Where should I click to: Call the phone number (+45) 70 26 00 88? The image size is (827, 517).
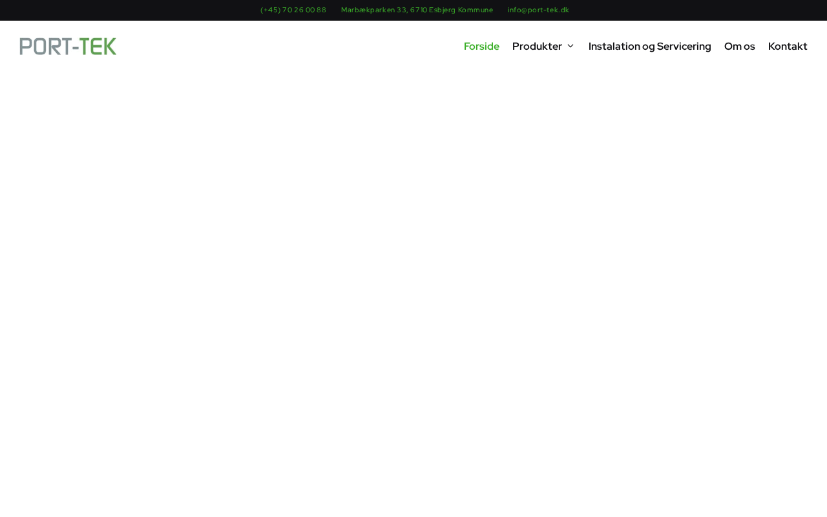293,10
